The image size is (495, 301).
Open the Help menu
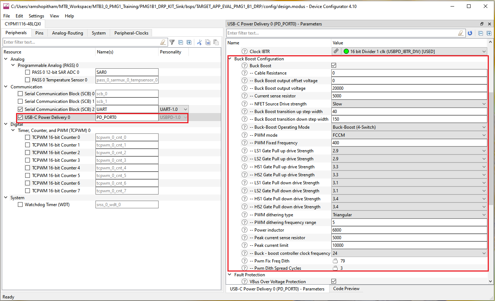point(69,16)
